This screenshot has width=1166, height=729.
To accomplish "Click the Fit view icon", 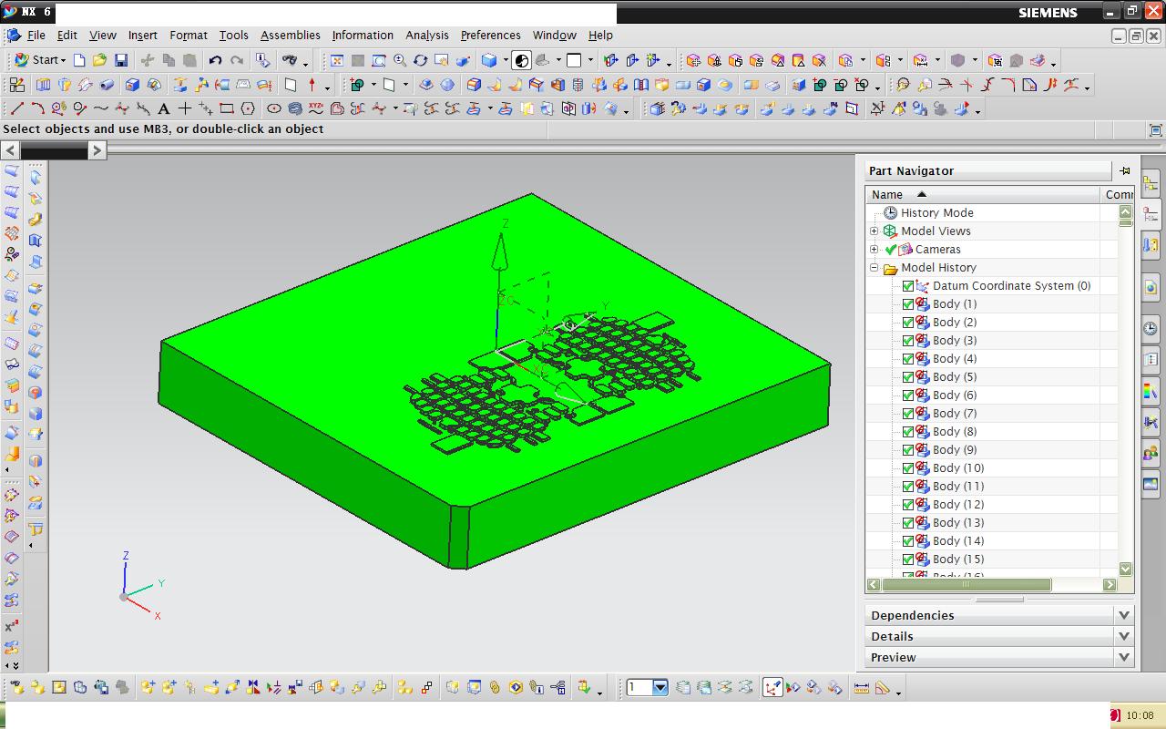I will click(x=336, y=60).
